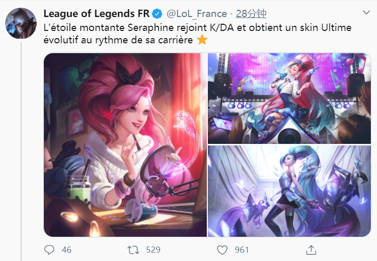The image size is (377, 261).
Task: Open the League of Legends FR name
Action: (x=96, y=14)
